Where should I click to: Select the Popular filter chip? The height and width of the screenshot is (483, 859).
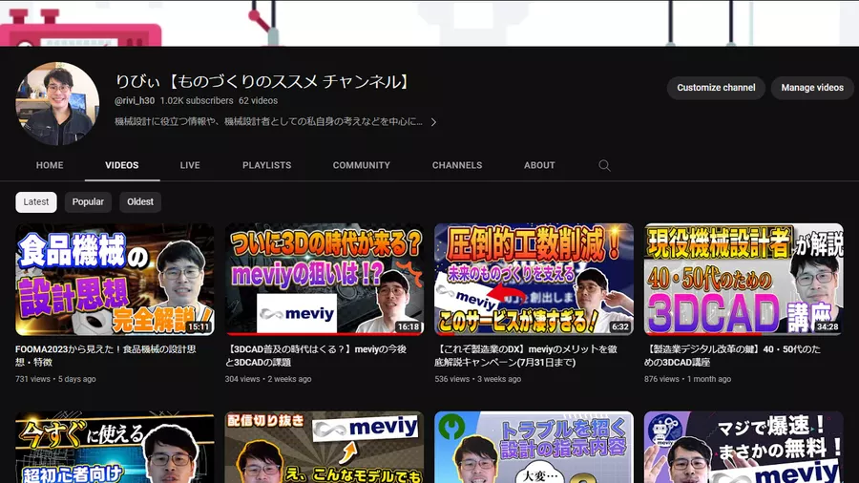[88, 202]
